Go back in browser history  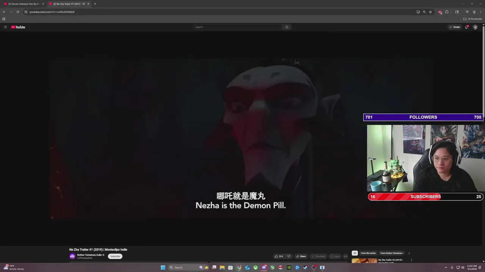point(4,12)
